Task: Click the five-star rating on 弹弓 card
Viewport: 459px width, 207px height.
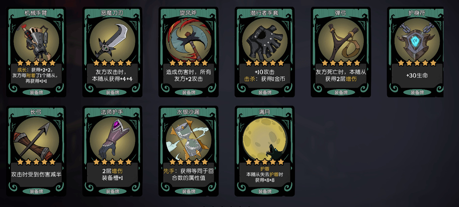Action: [x=341, y=63]
